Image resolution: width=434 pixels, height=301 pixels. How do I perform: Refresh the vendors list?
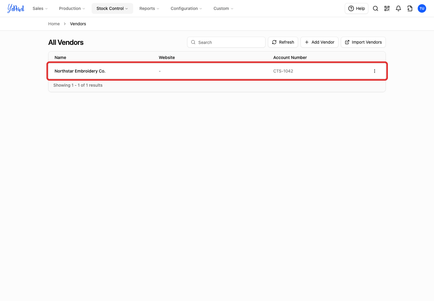point(283,42)
